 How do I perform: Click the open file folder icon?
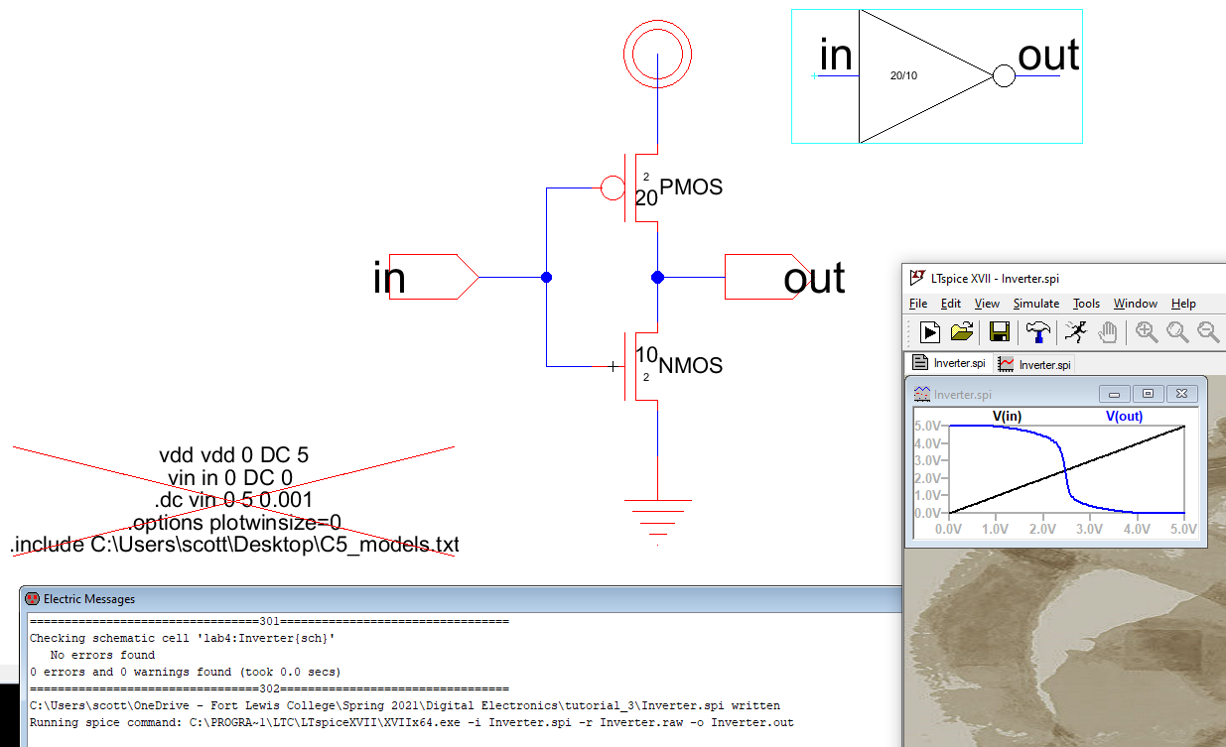coord(961,332)
